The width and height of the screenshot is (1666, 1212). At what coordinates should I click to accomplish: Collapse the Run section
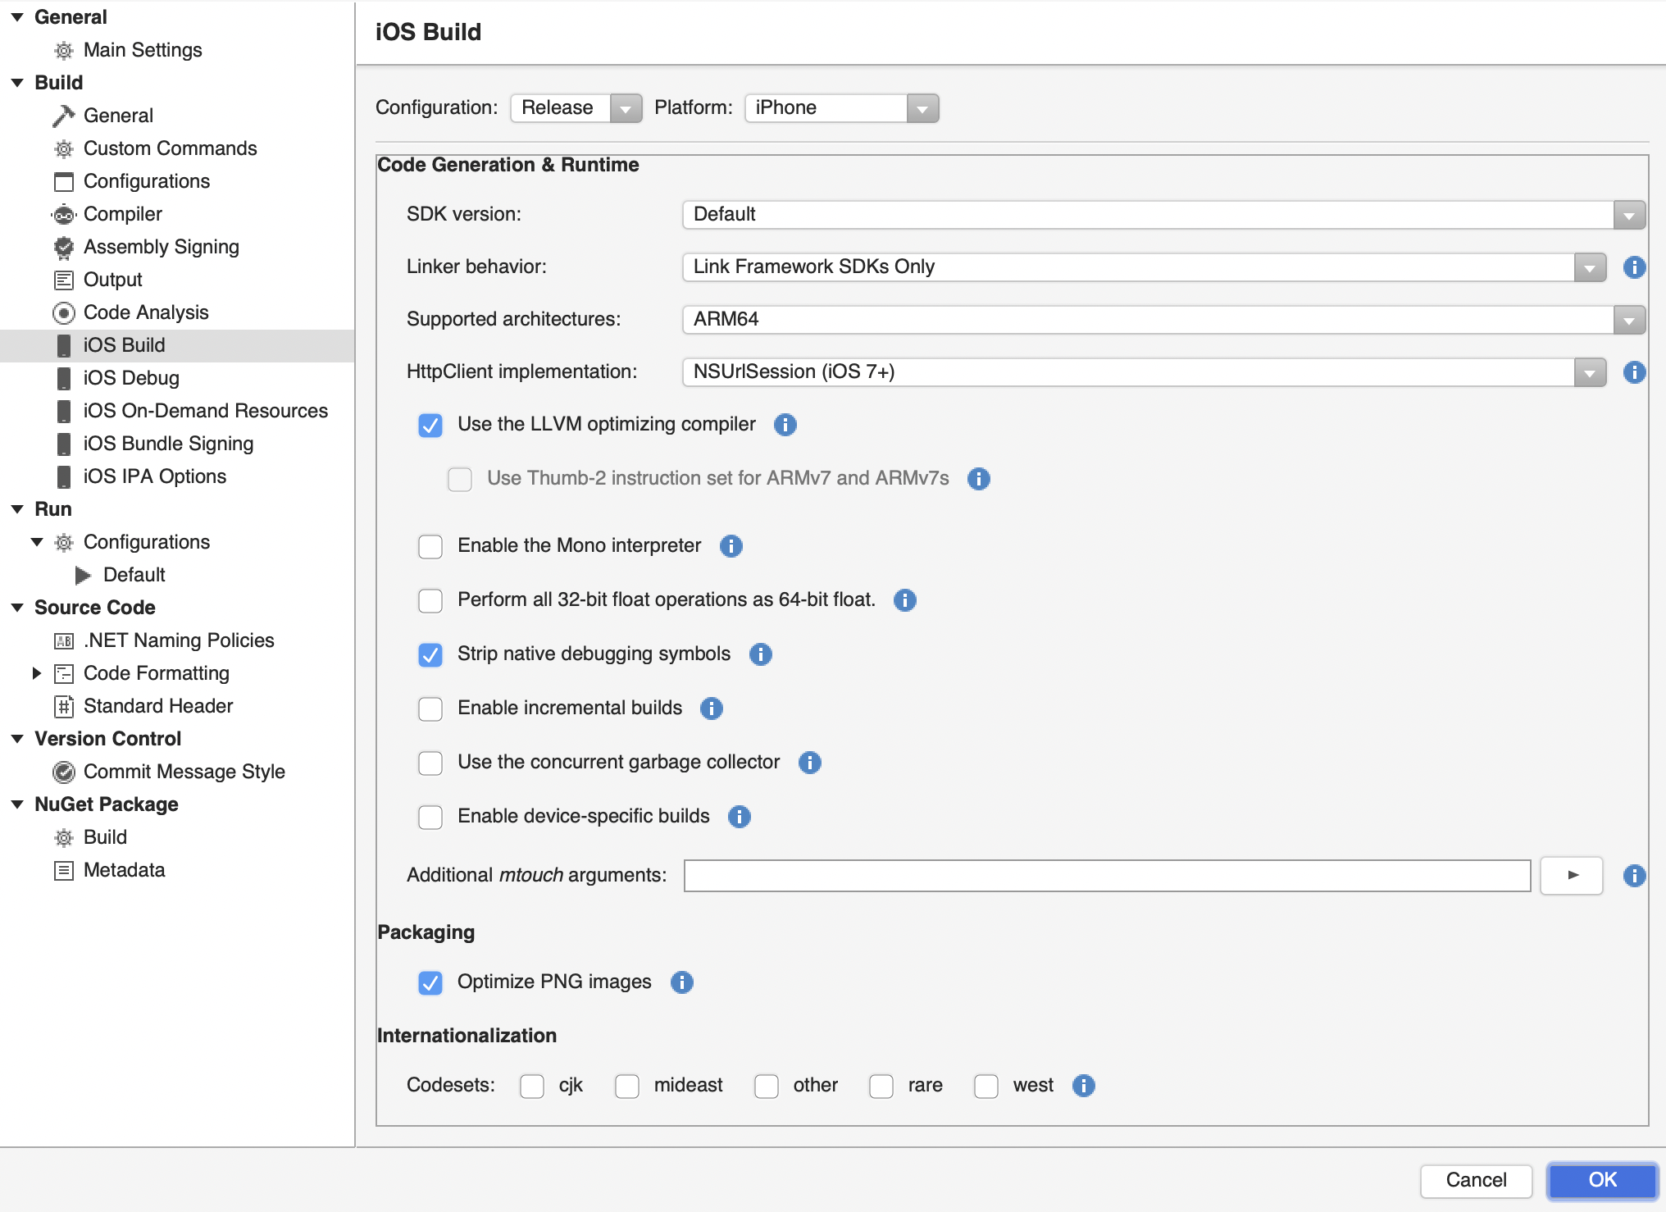pos(17,509)
